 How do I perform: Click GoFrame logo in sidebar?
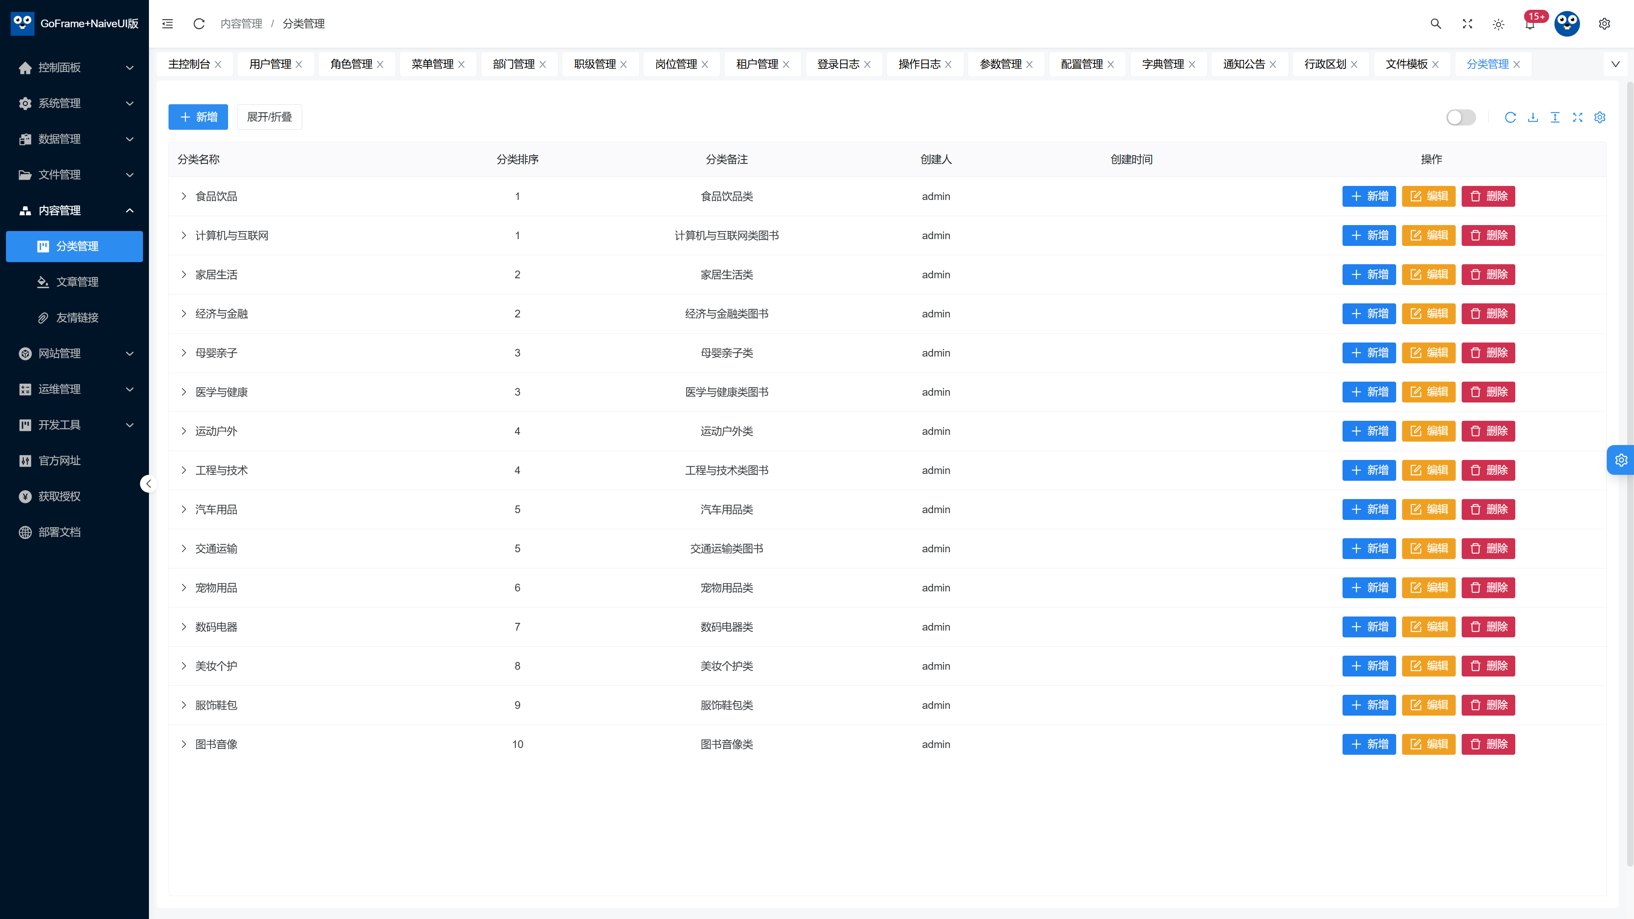23,23
